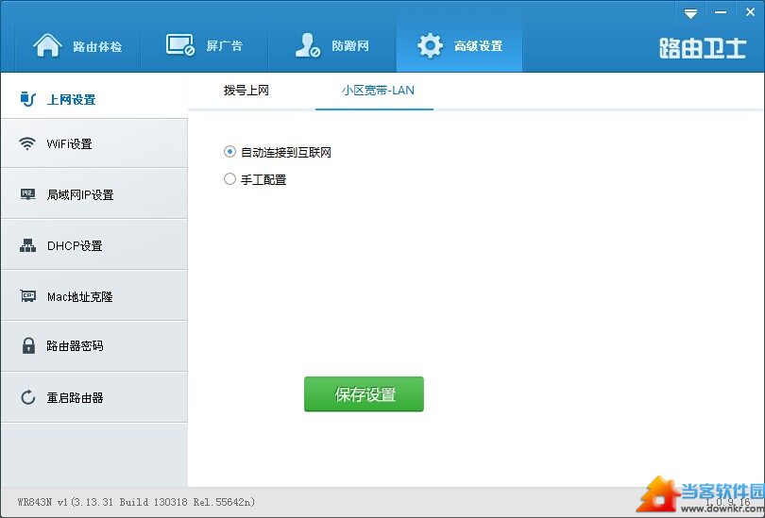Click the 局域网IP设置 monitor icon
Image resolution: width=765 pixels, height=518 pixels.
pos(28,194)
